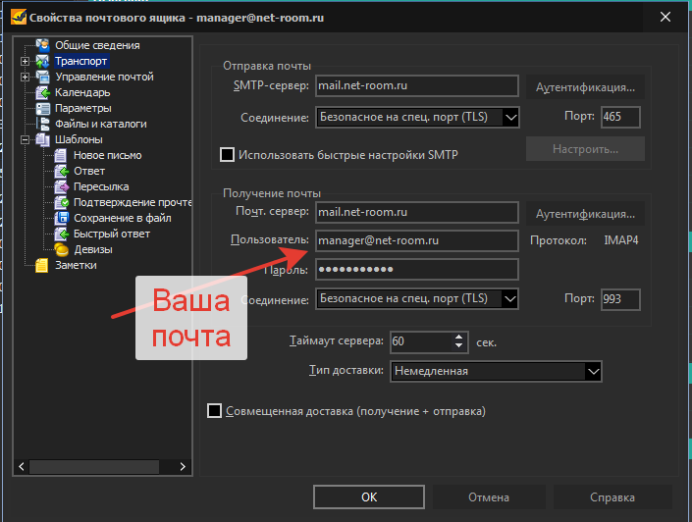The image size is (692, 522).
Task: Decrease server timeout with down arrow
Action: coord(459,346)
